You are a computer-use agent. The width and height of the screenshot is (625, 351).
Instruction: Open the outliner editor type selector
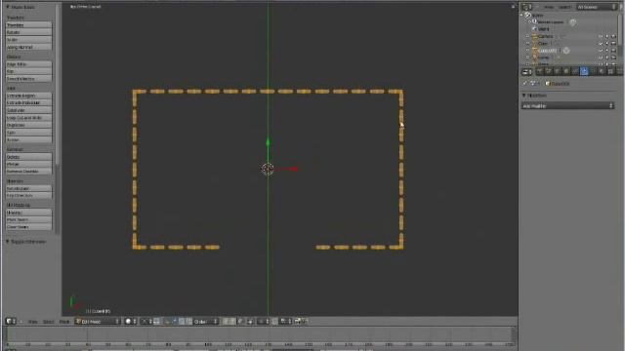click(x=527, y=7)
